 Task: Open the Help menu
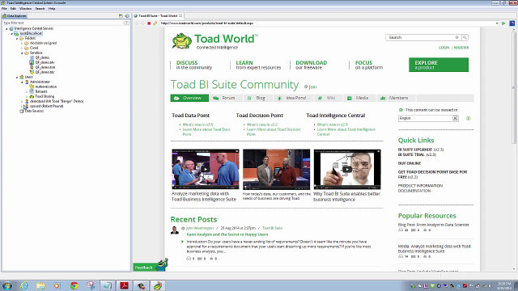[x=52, y=9]
